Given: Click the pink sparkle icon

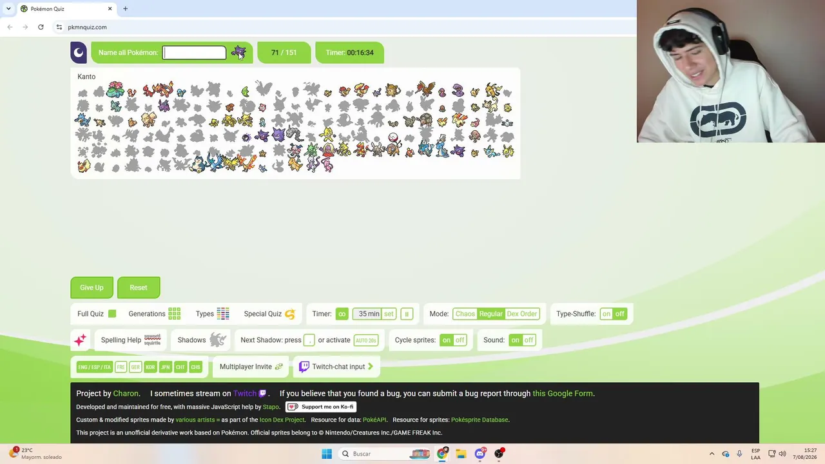Looking at the screenshot, I should (x=80, y=340).
